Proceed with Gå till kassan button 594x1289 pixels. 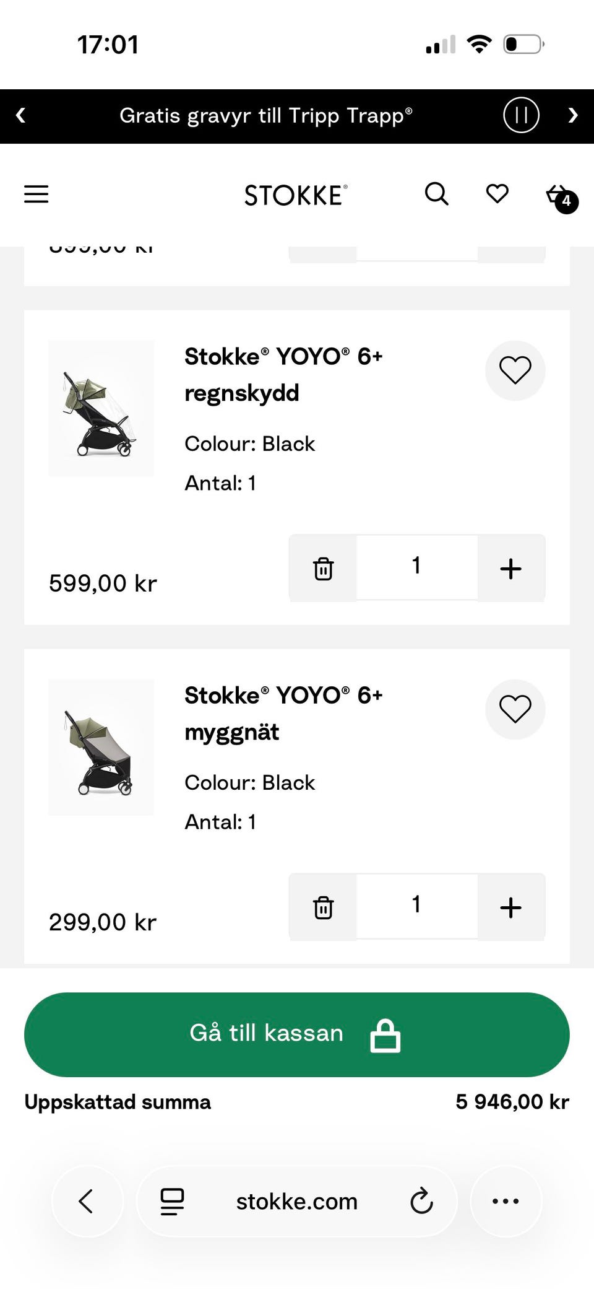point(296,1034)
